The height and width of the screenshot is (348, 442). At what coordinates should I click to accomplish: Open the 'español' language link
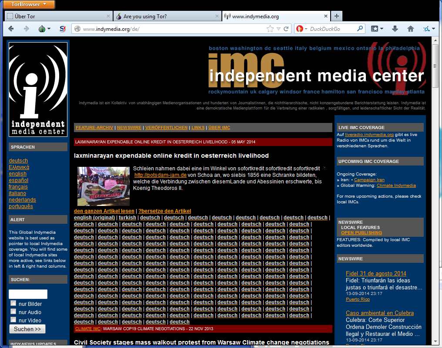click(18, 180)
